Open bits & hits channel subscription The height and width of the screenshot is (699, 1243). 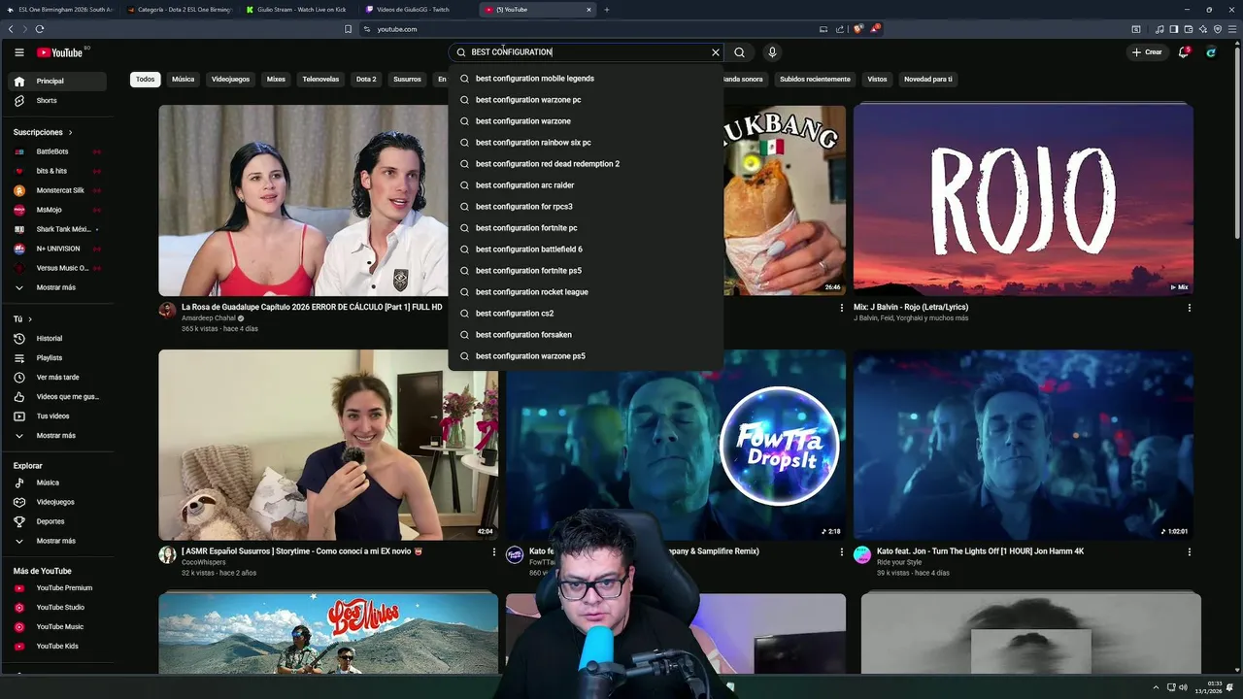click(58, 171)
